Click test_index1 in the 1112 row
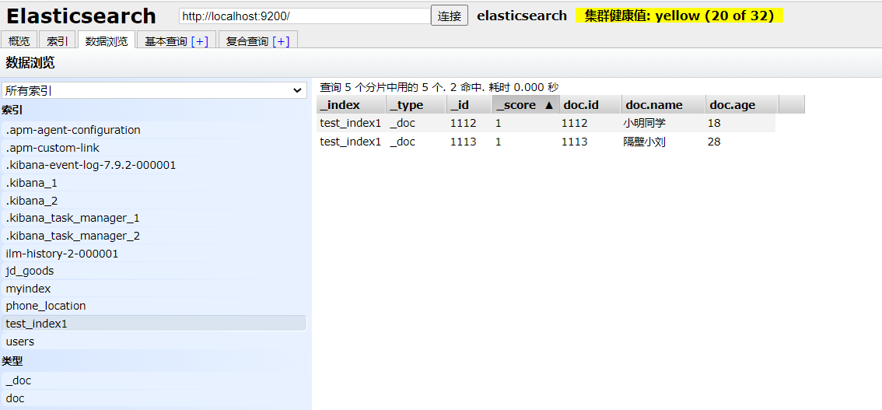Image resolution: width=882 pixels, height=410 pixels. tap(351, 123)
